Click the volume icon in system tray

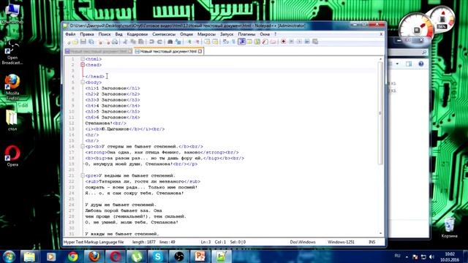(431, 256)
